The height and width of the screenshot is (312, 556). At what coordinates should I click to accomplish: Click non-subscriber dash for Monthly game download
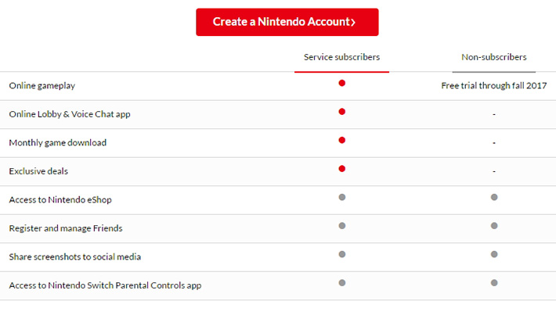tap(494, 143)
